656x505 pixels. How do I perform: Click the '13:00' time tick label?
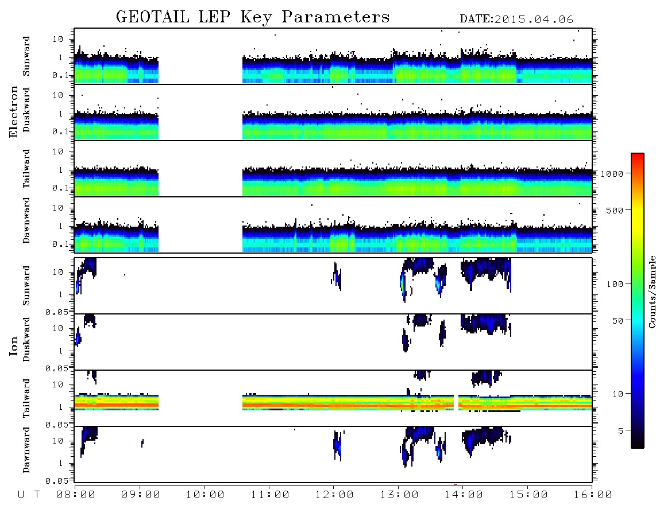399,495
